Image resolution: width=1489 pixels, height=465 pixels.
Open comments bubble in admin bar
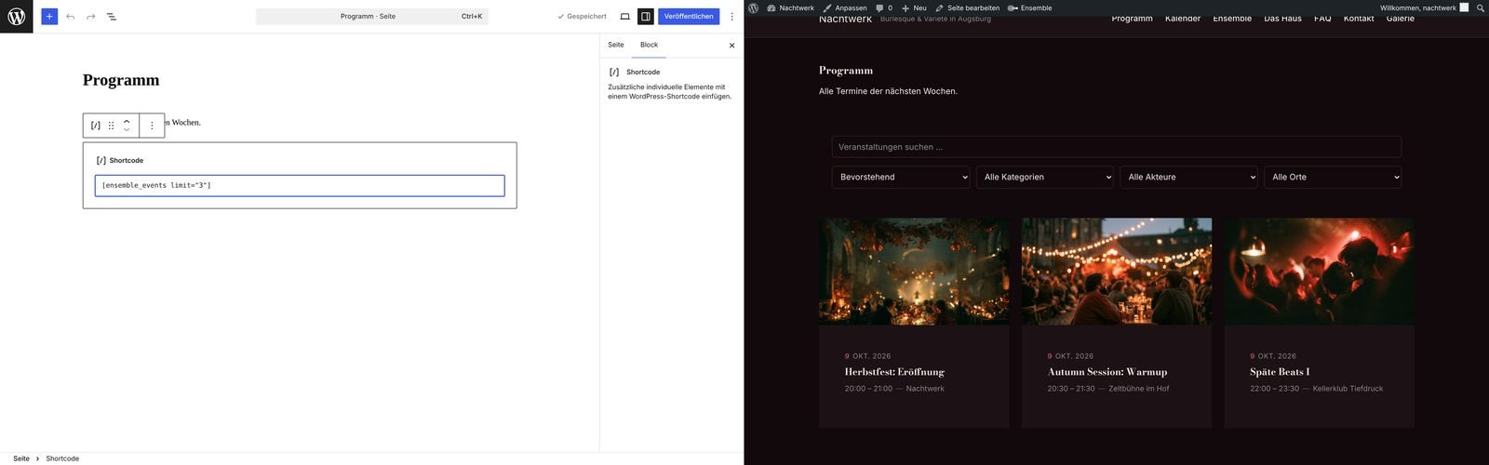pyautogui.click(x=884, y=7)
